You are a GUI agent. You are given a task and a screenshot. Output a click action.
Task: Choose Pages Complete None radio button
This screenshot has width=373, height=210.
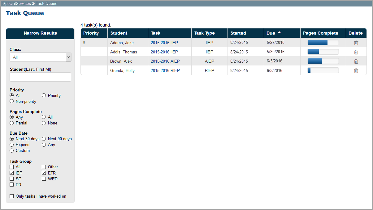pos(44,123)
